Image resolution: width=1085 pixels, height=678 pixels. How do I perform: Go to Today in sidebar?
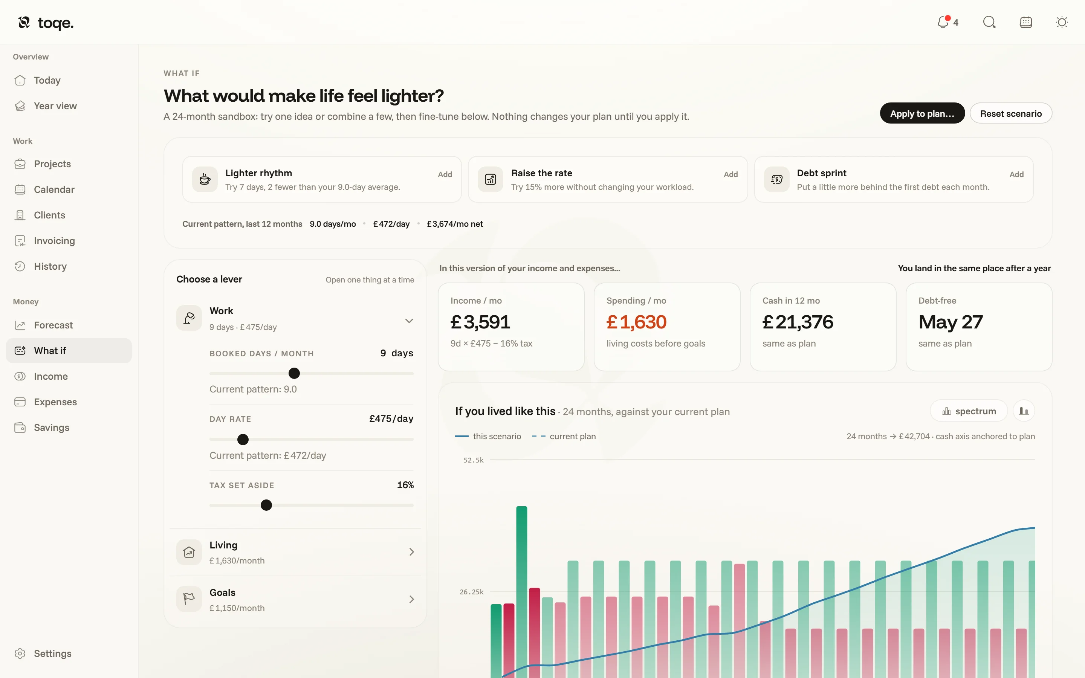click(69, 80)
